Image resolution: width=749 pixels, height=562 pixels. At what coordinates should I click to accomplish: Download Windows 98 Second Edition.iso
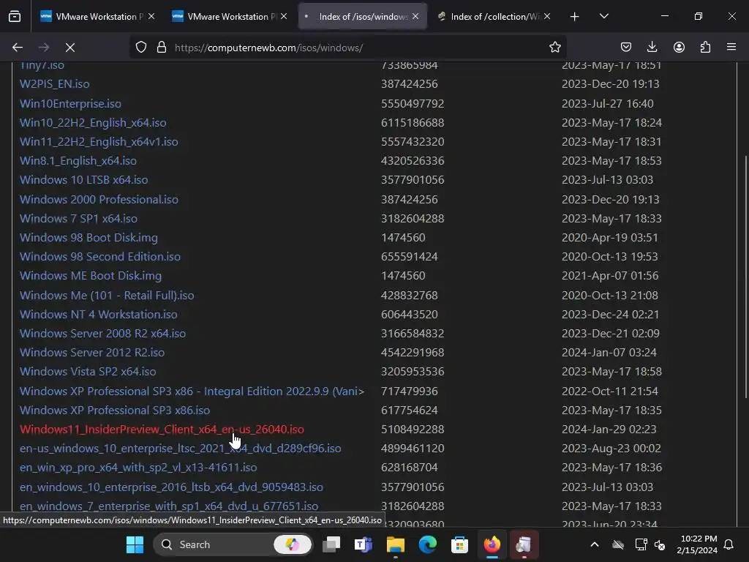click(x=99, y=257)
